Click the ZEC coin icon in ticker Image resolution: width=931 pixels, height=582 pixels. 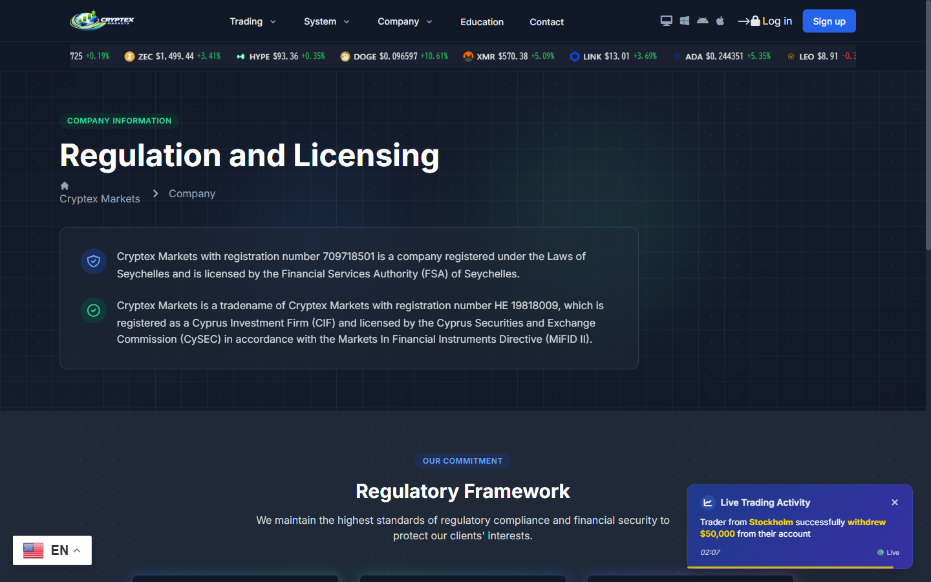pyautogui.click(x=129, y=56)
